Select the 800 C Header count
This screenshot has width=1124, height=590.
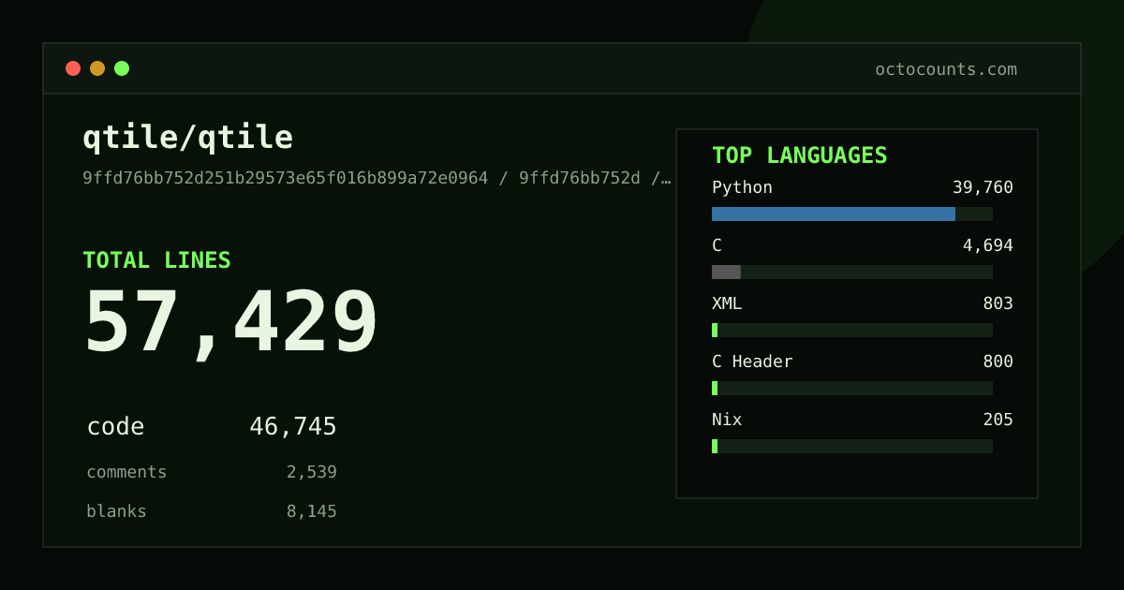pos(998,361)
